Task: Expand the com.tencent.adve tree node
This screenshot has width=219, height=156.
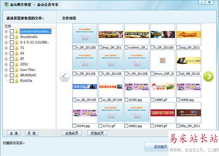Action: (6, 31)
